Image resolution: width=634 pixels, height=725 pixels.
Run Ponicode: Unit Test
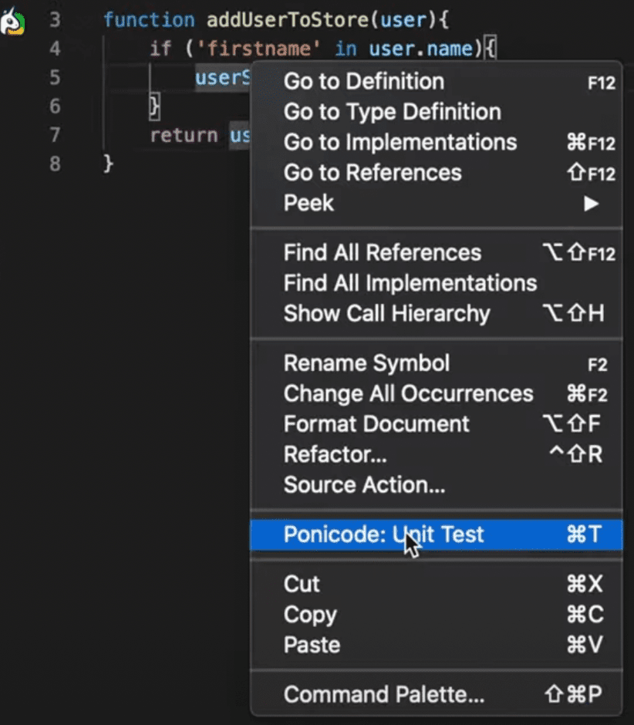pyautogui.click(x=436, y=534)
